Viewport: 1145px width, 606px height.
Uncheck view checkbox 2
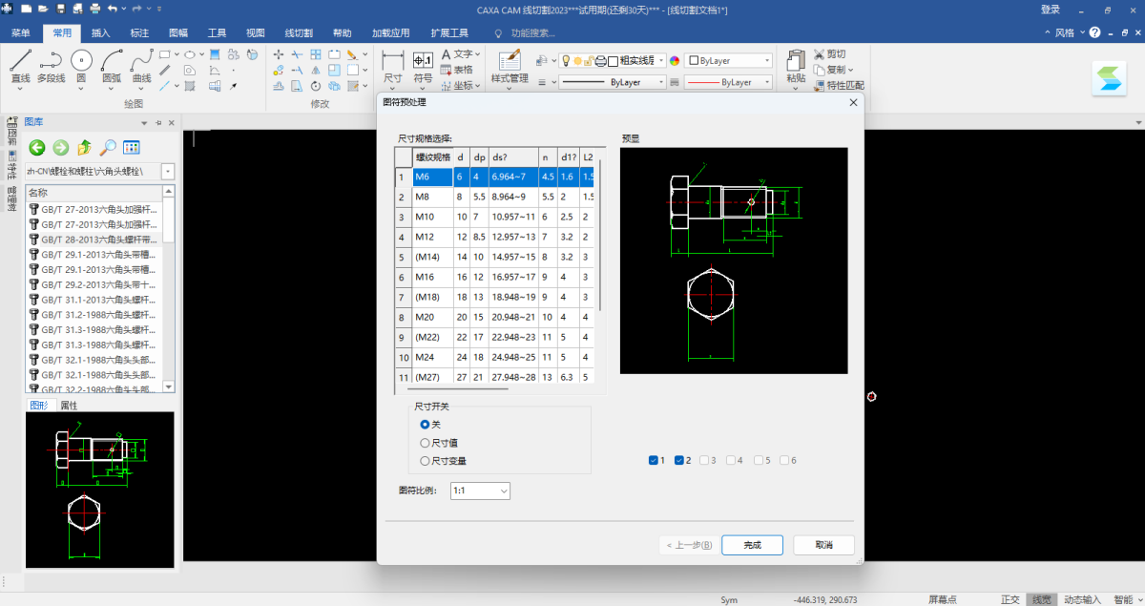tap(679, 460)
